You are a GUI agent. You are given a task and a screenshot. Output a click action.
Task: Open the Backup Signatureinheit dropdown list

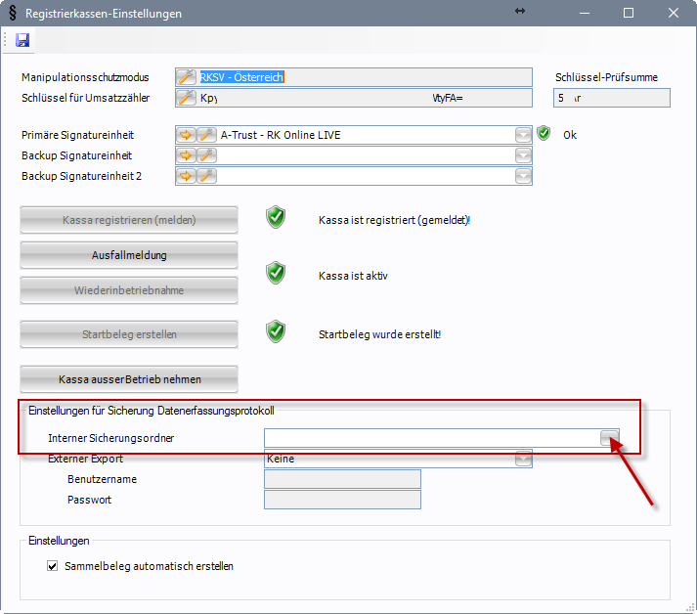524,155
